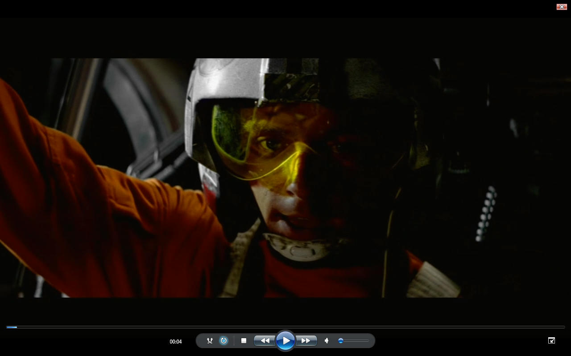Viewport: 571px width, 356px height.
Task: Turn off repeat mode
Action: click(223, 341)
